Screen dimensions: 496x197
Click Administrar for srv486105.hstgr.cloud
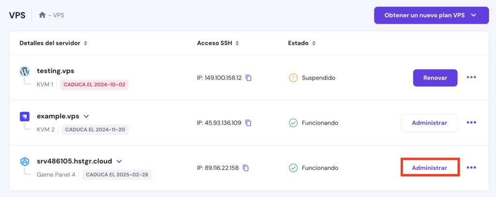coord(429,168)
